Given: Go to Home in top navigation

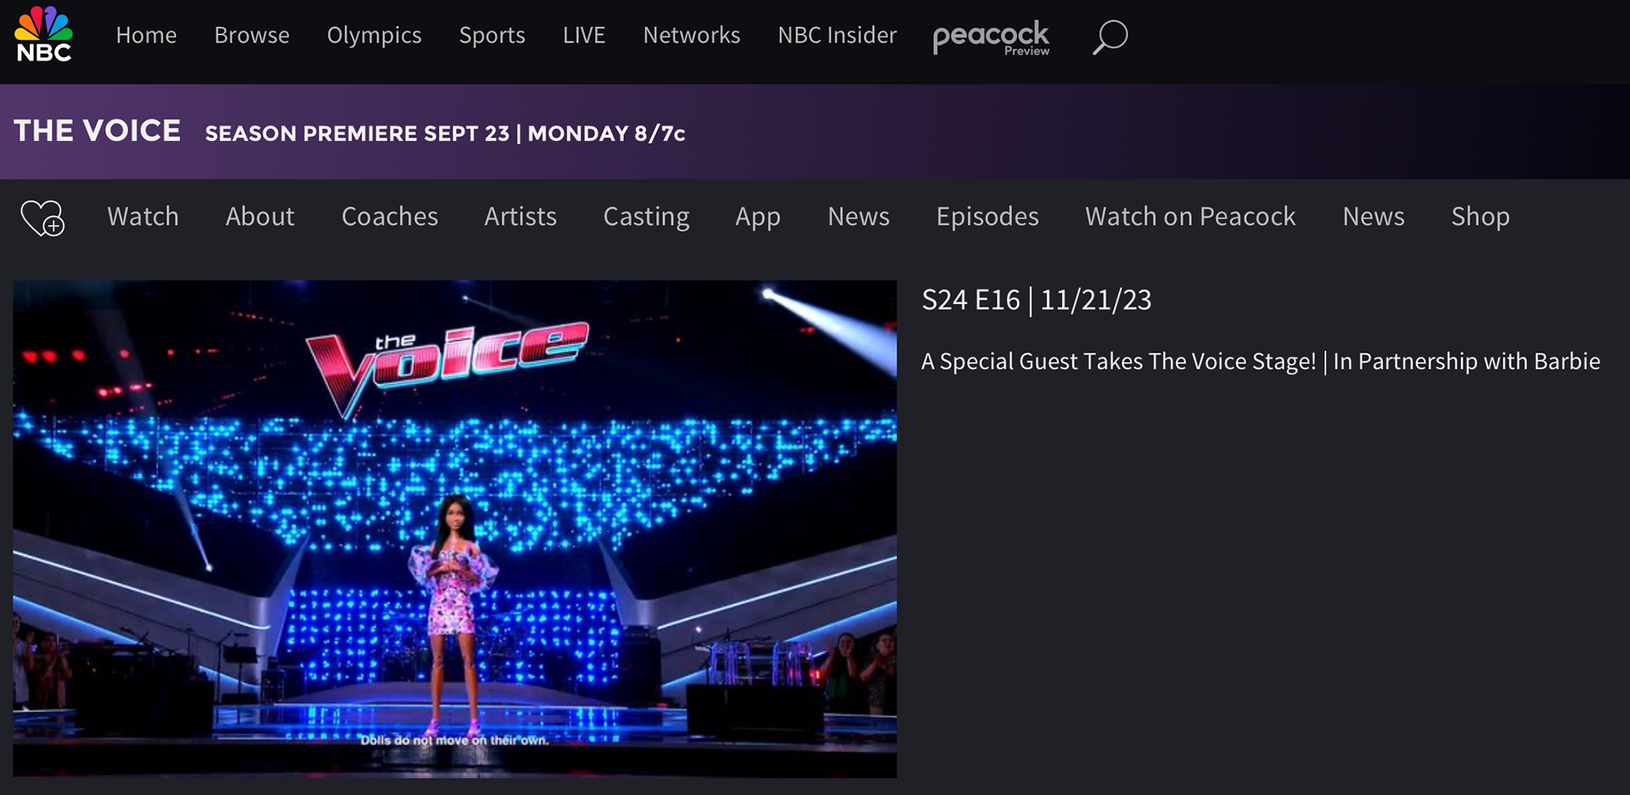Looking at the screenshot, I should [x=146, y=35].
